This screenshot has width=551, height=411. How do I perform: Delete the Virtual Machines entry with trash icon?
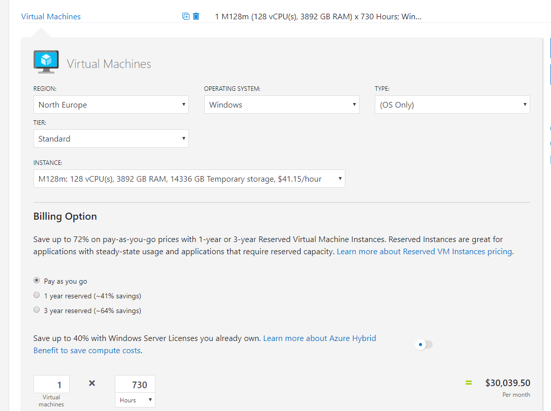[196, 16]
